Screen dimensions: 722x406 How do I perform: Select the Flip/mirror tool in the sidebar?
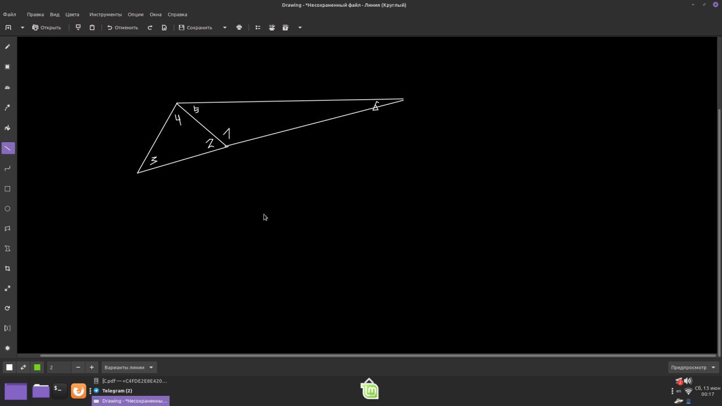coord(8,328)
